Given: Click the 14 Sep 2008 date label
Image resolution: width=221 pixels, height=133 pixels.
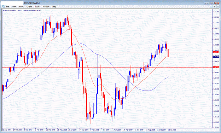Looking at the screenshot, I should tap(84, 130).
